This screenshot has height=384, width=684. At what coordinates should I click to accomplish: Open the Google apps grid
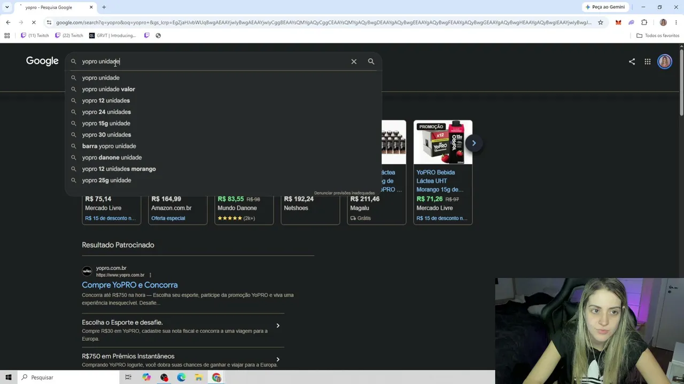647,61
